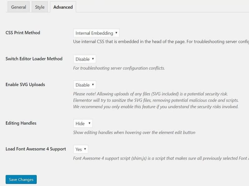Open the Load Font Awesome 4 Support dropdown

(81, 149)
